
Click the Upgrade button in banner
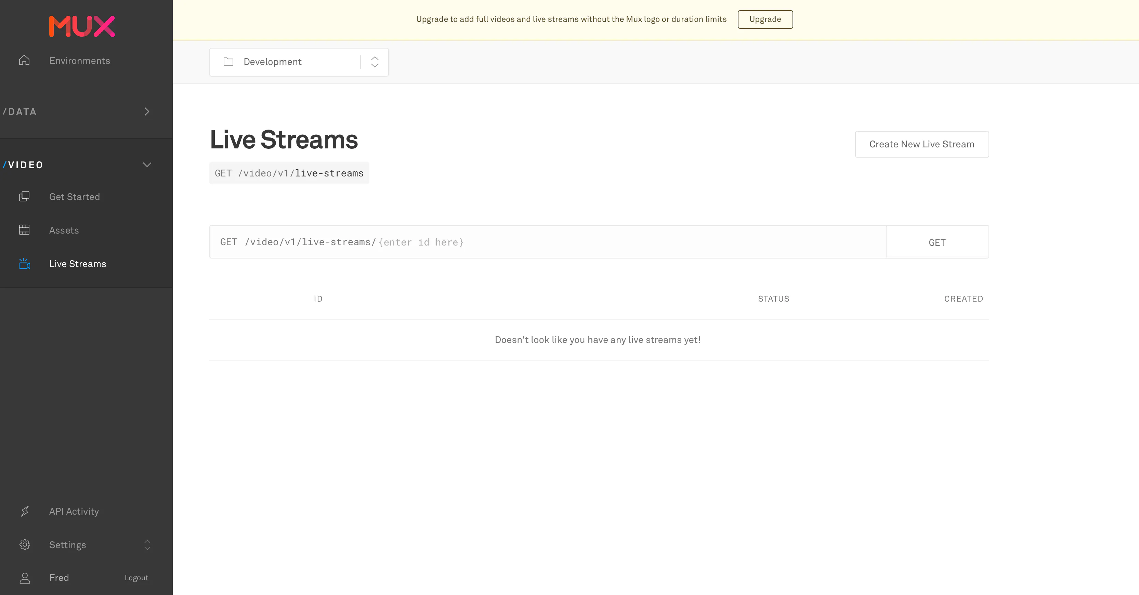click(765, 19)
